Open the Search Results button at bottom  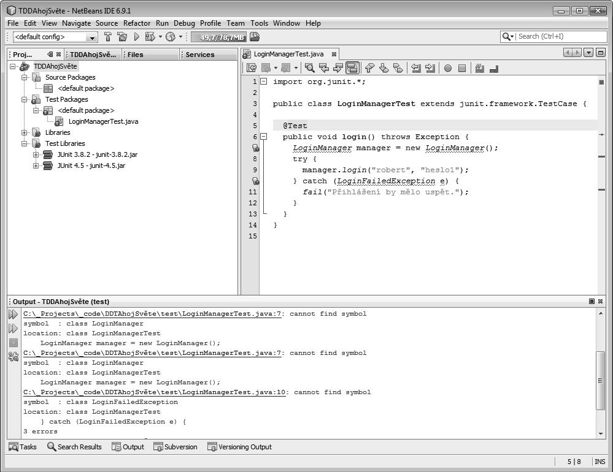pos(74,447)
